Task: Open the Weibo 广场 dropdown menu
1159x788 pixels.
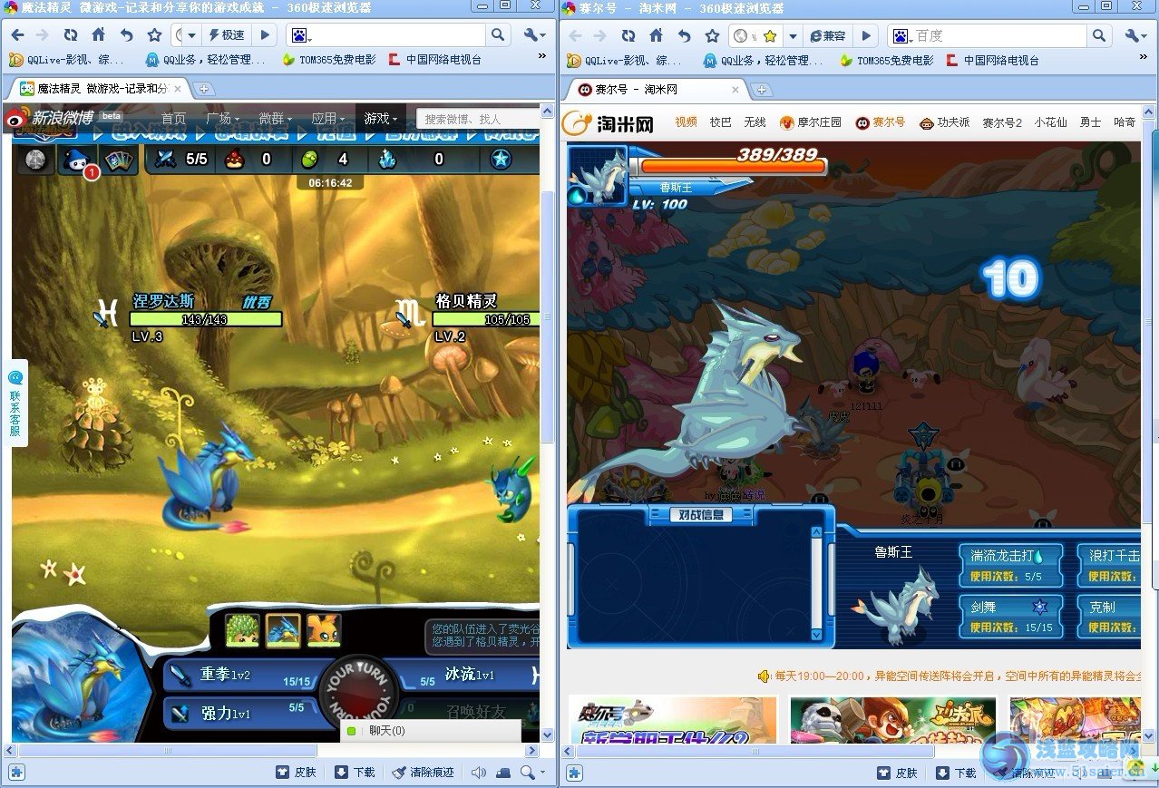Action: tap(222, 119)
